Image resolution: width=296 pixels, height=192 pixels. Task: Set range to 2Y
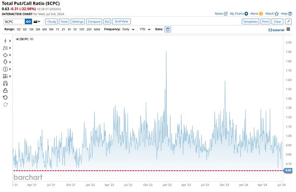click(x=63, y=30)
